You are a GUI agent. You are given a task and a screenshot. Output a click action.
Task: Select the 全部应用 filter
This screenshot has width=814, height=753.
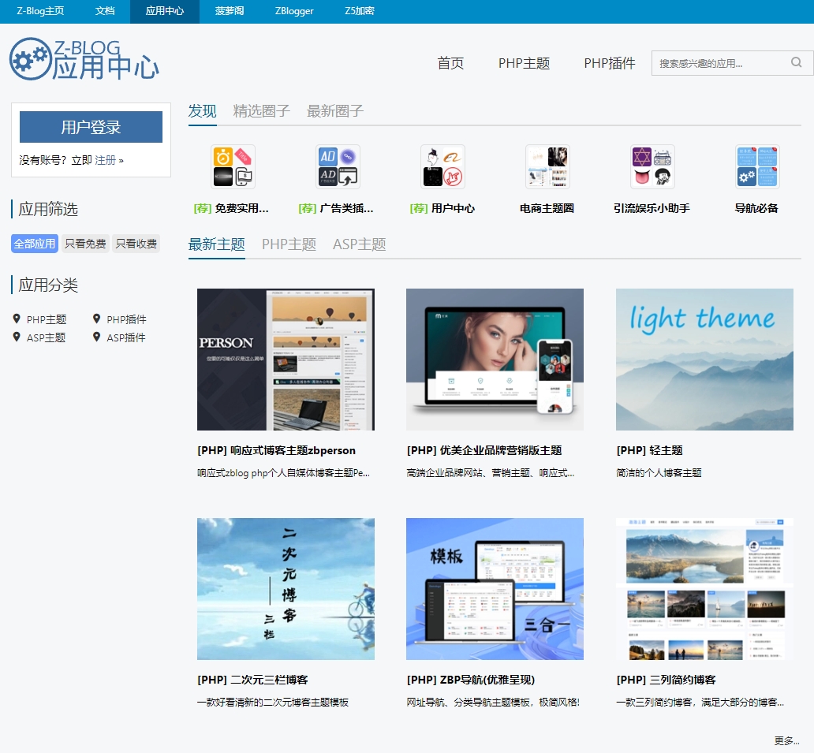coord(34,244)
